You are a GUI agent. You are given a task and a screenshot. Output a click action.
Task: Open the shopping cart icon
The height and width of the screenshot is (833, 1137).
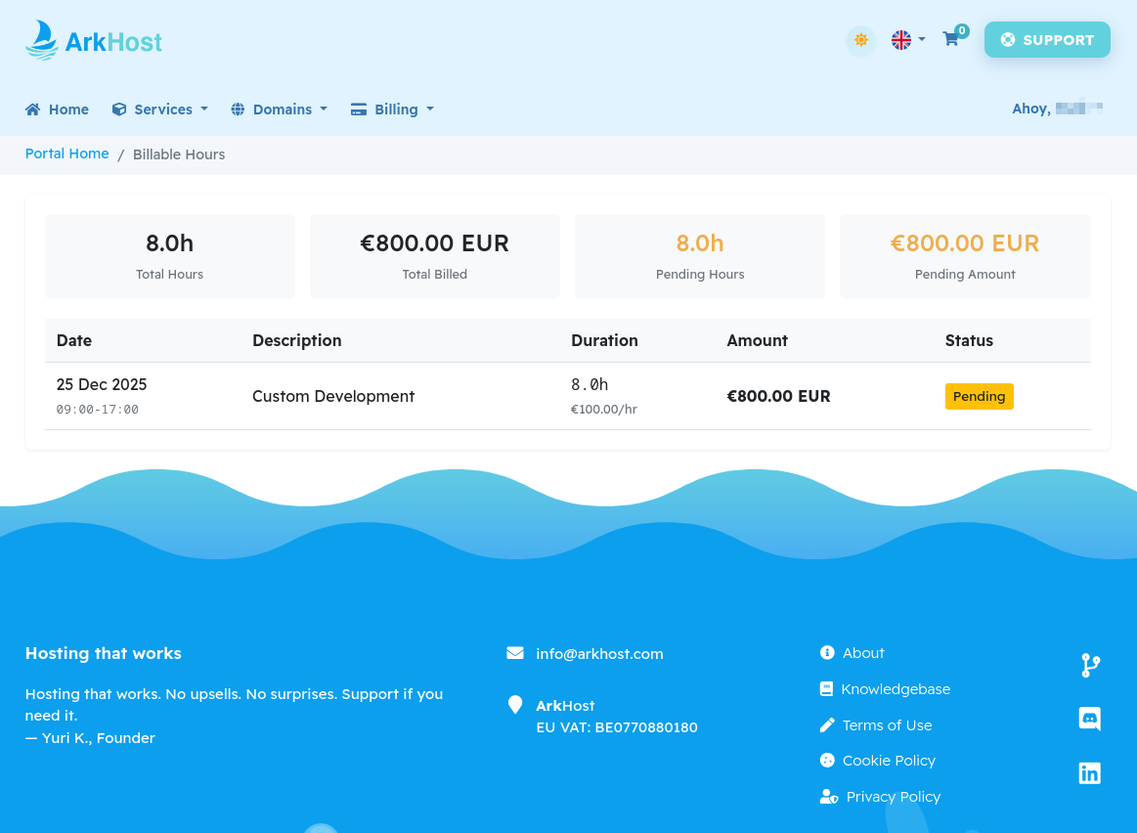pos(950,39)
